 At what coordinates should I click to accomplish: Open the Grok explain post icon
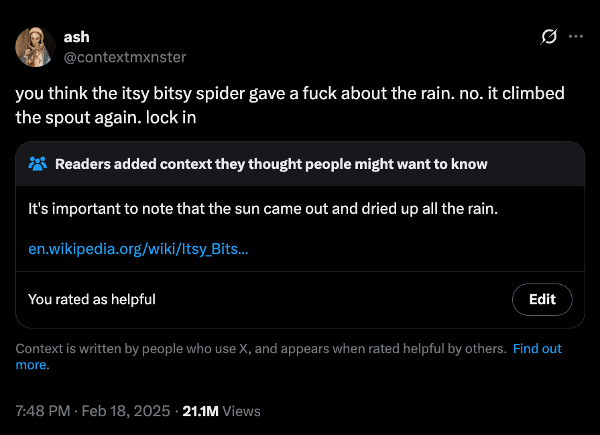tap(548, 38)
